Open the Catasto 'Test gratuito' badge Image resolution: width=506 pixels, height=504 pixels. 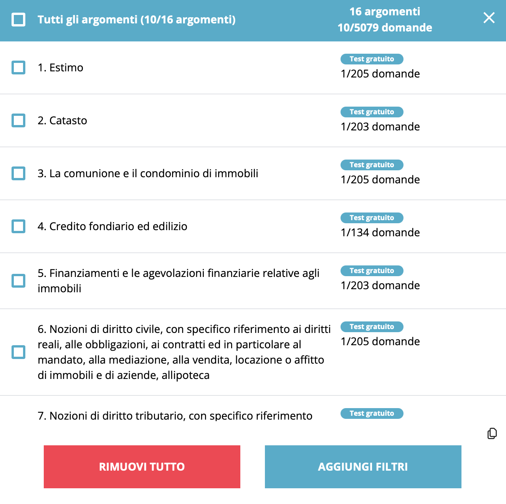coord(372,112)
